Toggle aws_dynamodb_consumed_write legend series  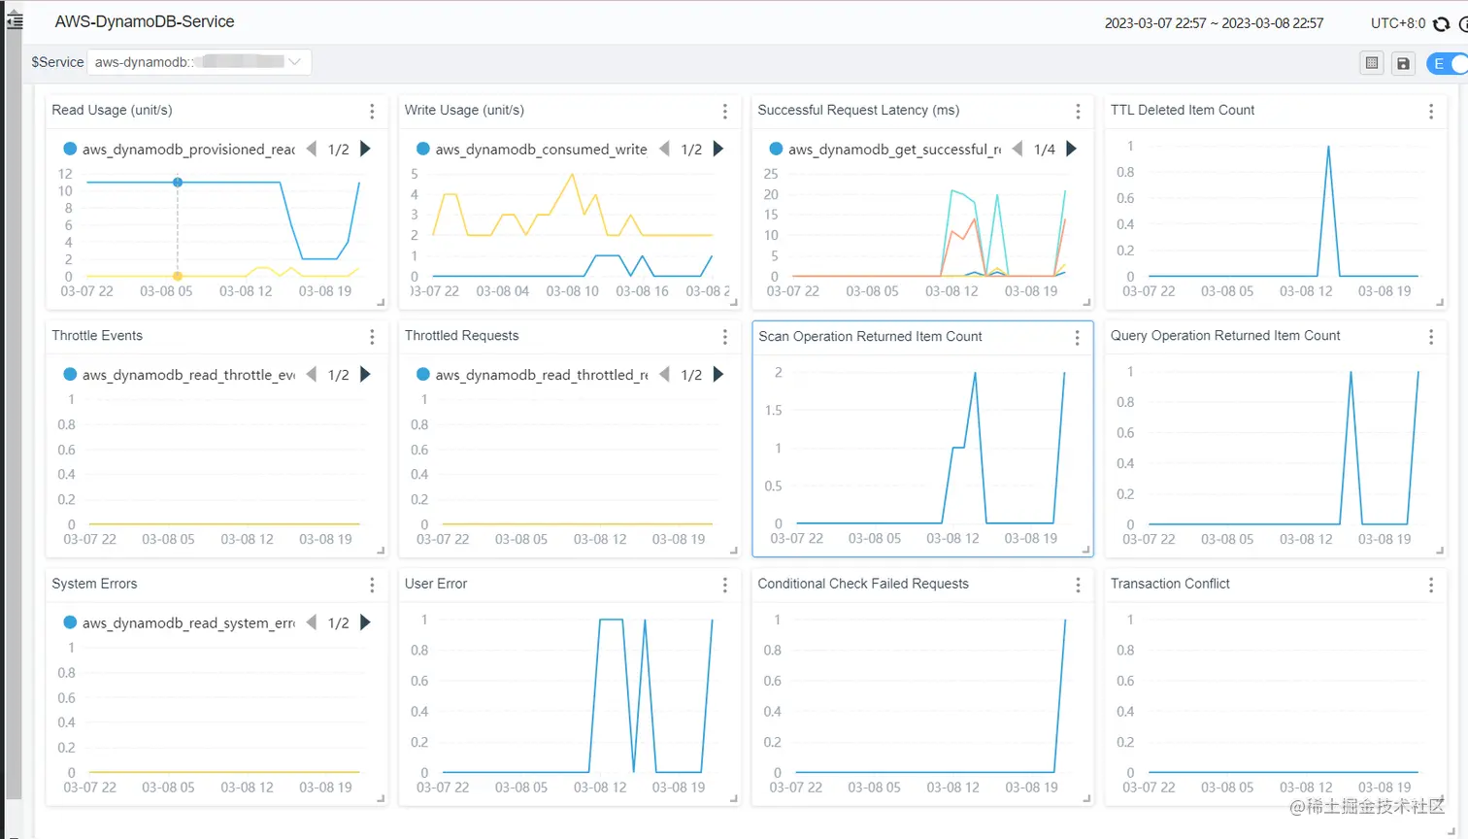coord(531,149)
